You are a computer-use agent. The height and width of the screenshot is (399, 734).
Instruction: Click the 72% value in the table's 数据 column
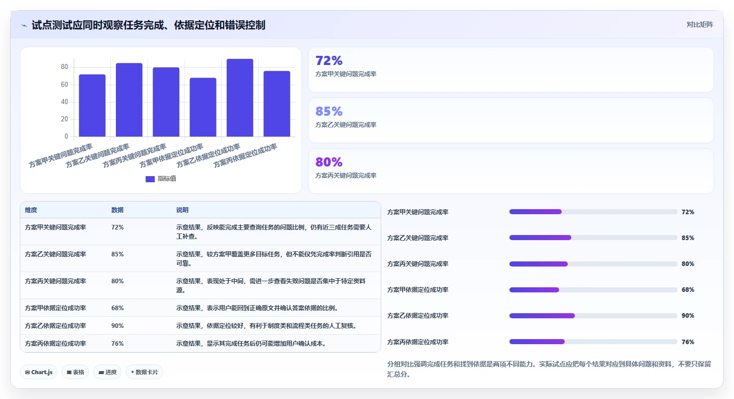coord(117,227)
